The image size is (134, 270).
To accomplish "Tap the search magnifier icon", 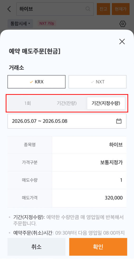I will (88, 9).
